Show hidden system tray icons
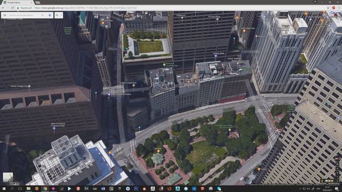Screen dimensions: 342x192 (x=300, y=189)
